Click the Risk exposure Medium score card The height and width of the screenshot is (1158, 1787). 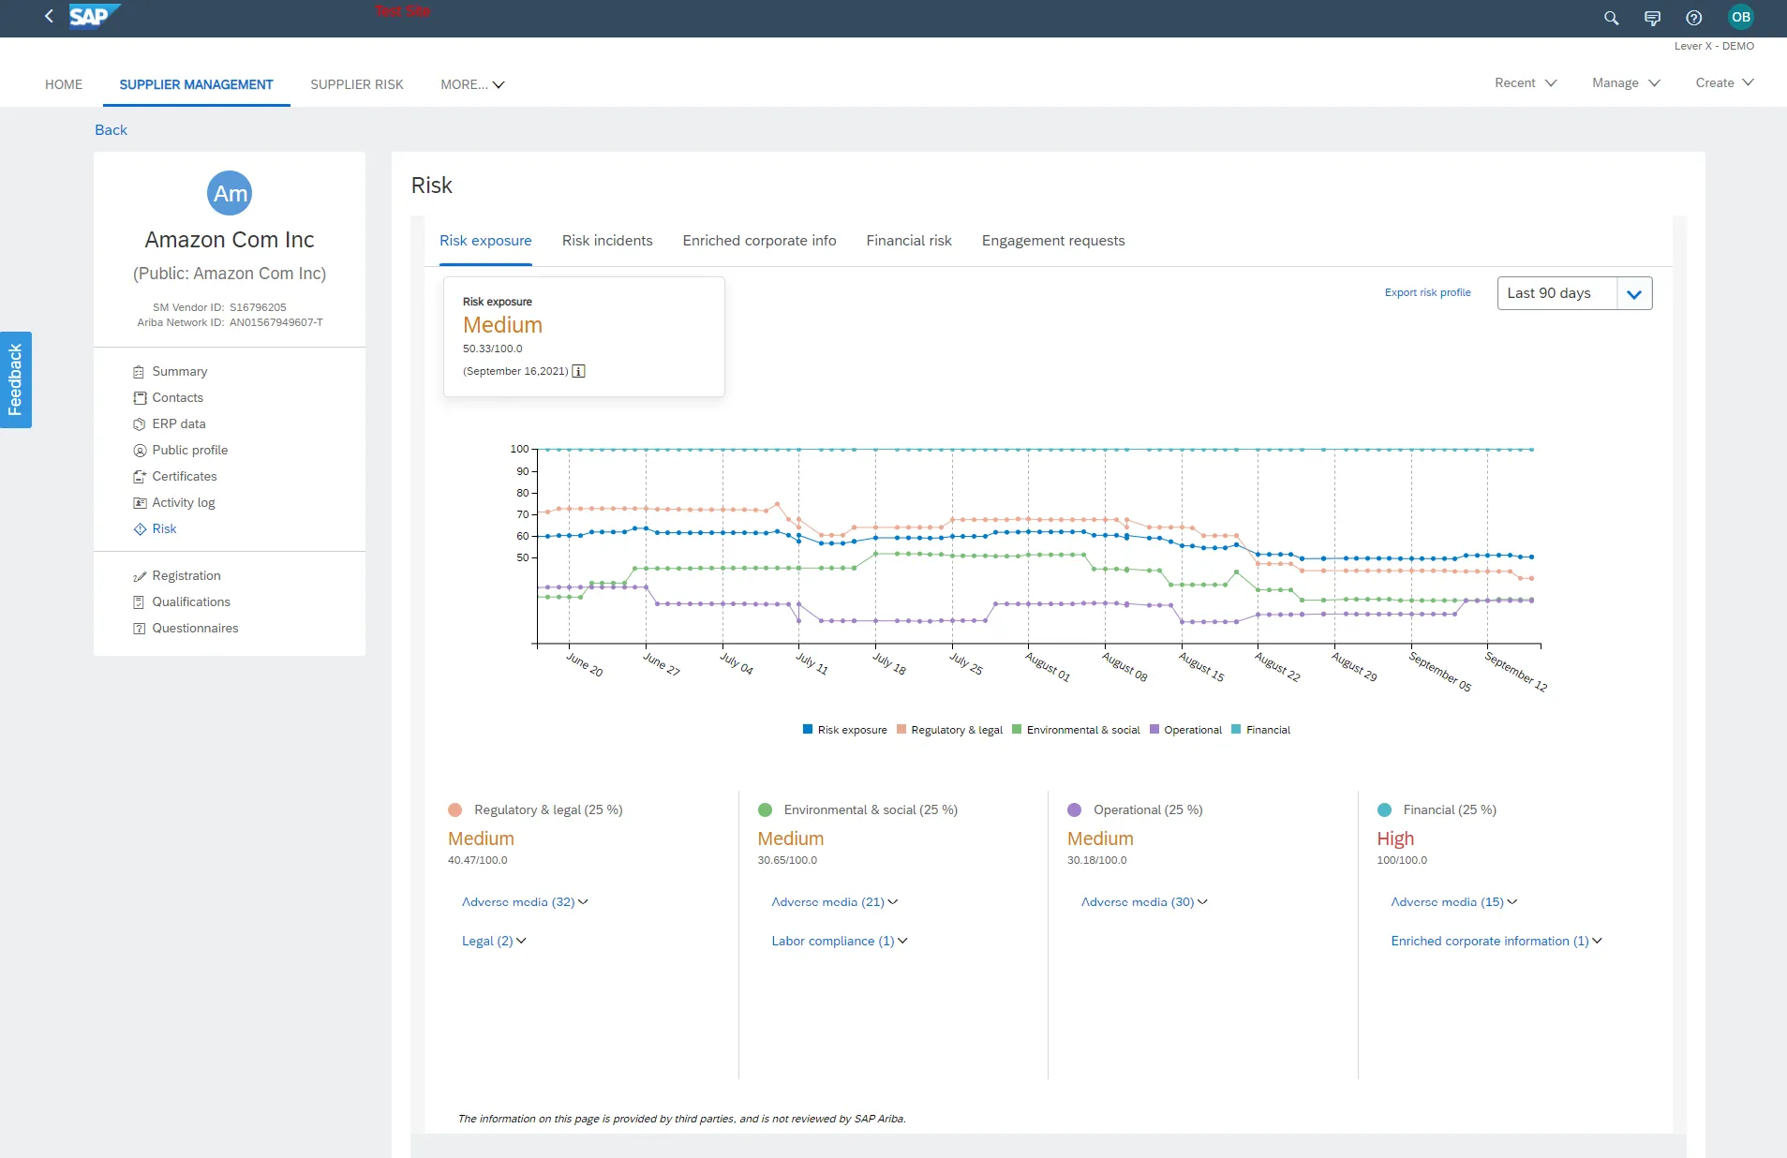584,336
